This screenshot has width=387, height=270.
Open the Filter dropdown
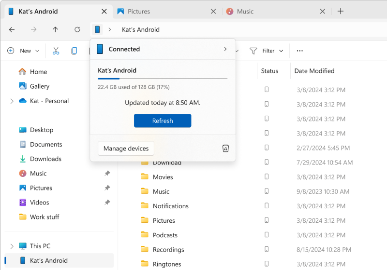point(267,51)
